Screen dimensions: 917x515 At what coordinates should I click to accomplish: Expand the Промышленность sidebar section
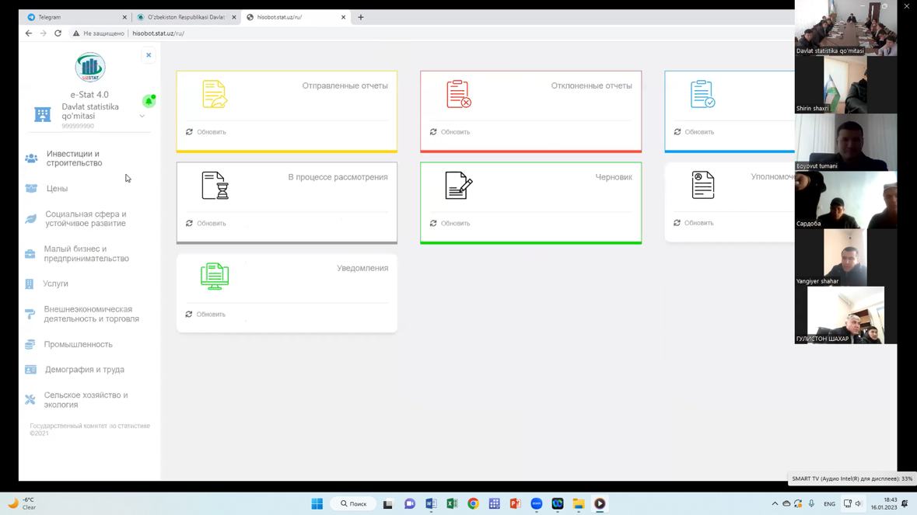pos(78,344)
